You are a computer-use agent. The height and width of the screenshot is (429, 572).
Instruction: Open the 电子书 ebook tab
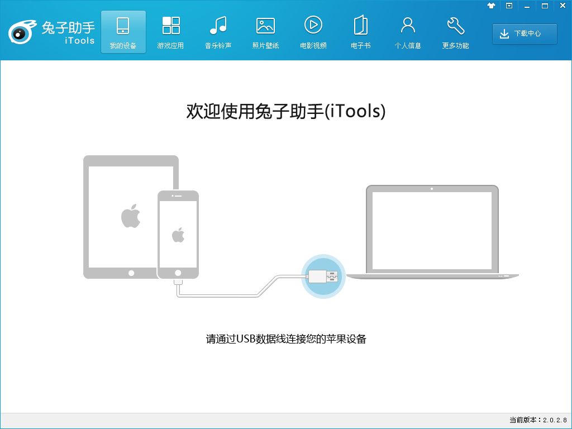pos(361,32)
